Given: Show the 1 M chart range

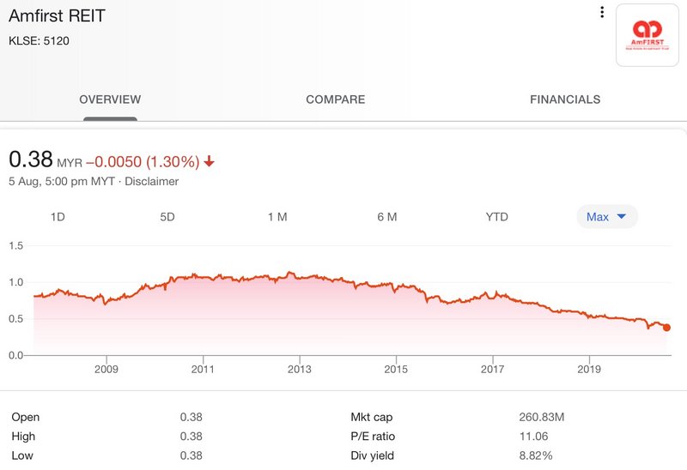Looking at the screenshot, I should [x=277, y=217].
